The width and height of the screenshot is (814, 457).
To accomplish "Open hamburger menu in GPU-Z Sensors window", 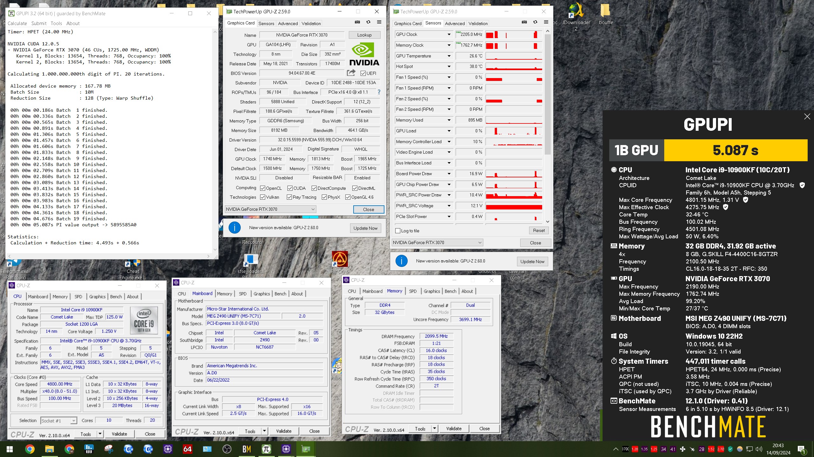I will coord(546,22).
